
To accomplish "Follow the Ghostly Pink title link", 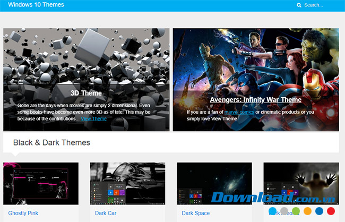I will pyautogui.click(x=23, y=213).
